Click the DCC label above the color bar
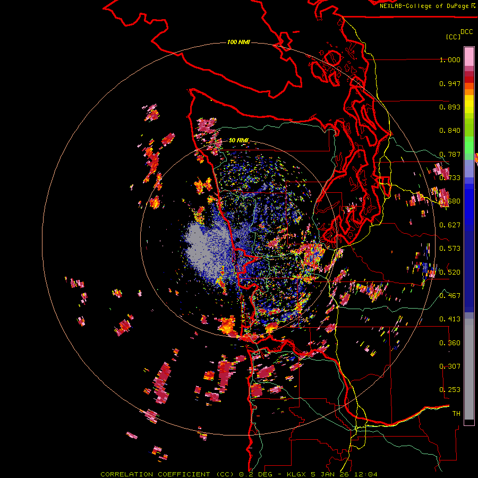Viewport: 478px width, 478px height. (467, 32)
